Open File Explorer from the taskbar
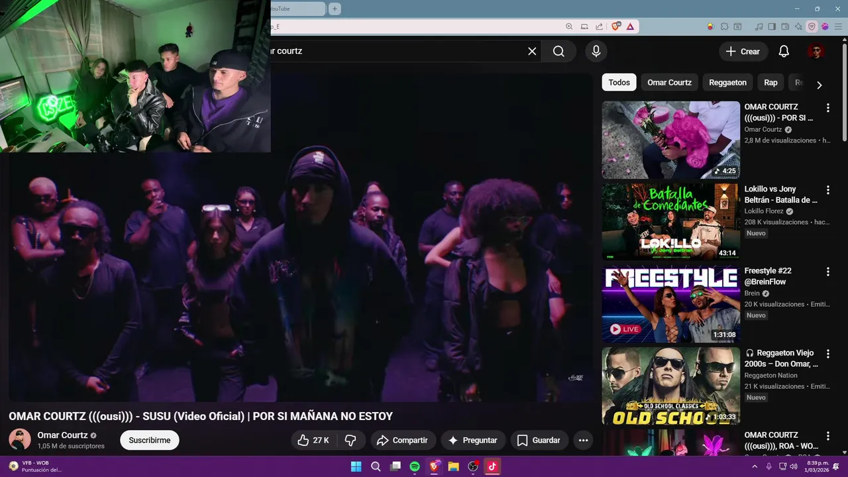 pos(453,466)
